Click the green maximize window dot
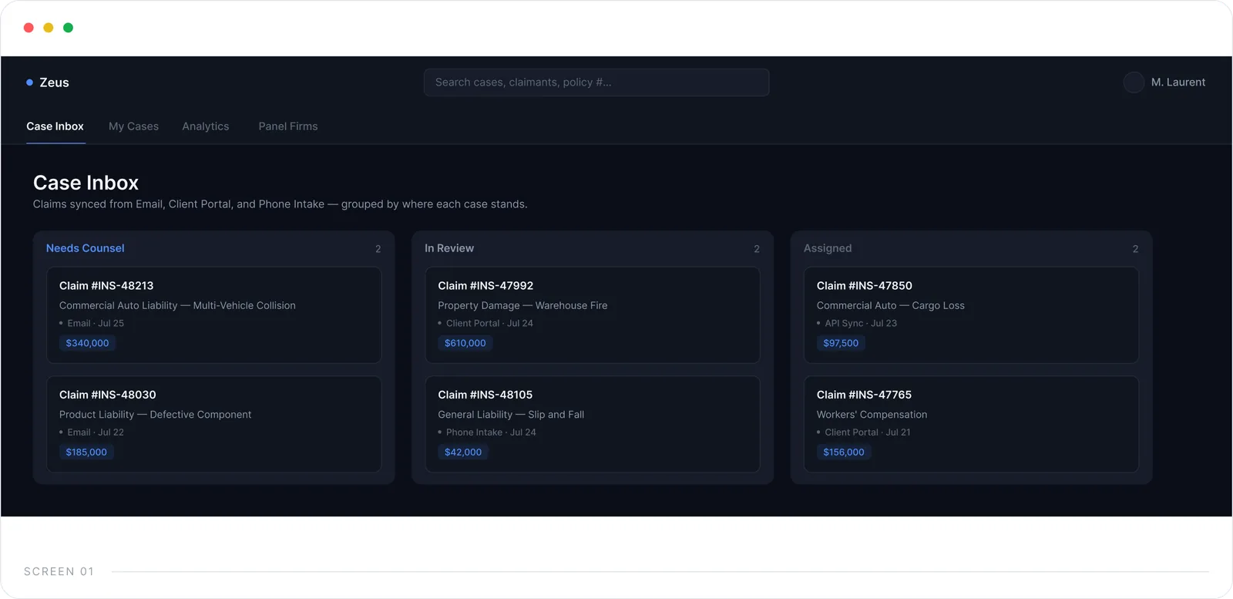 [x=68, y=28]
